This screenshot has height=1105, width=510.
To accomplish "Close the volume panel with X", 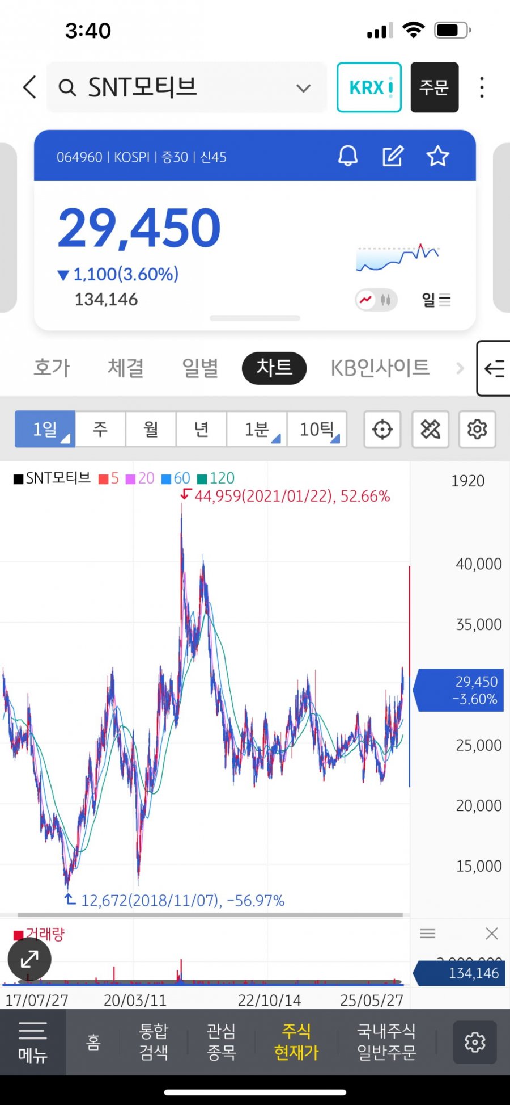I will pyautogui.click(x=492, y=934).
